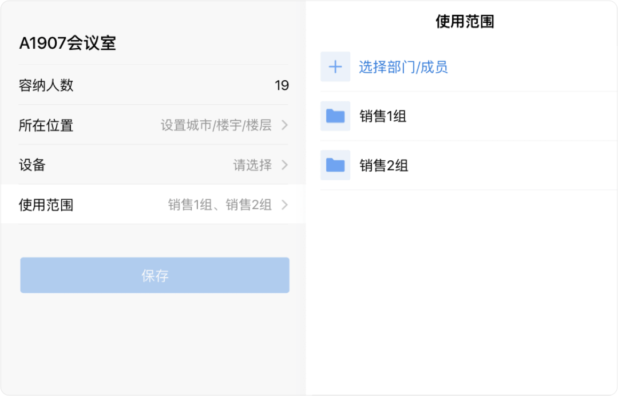Click the 设置城市/楼宇/楼层 placeholder text

point(216,125)
